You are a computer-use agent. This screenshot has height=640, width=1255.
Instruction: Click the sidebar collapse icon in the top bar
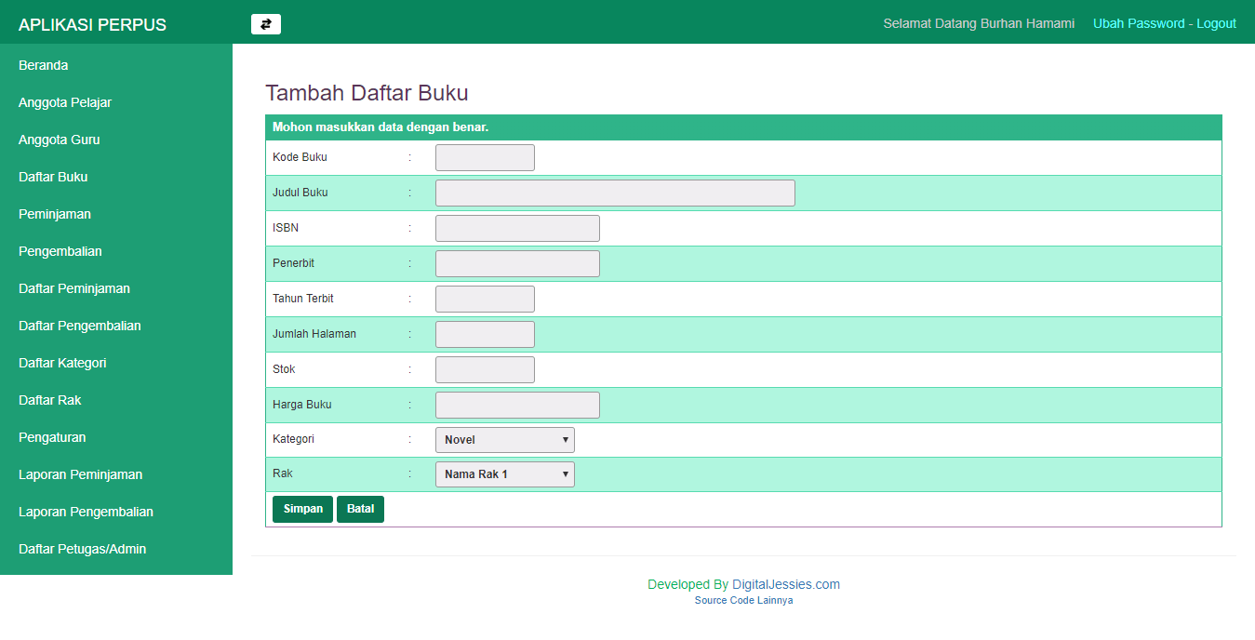[265, 24]
